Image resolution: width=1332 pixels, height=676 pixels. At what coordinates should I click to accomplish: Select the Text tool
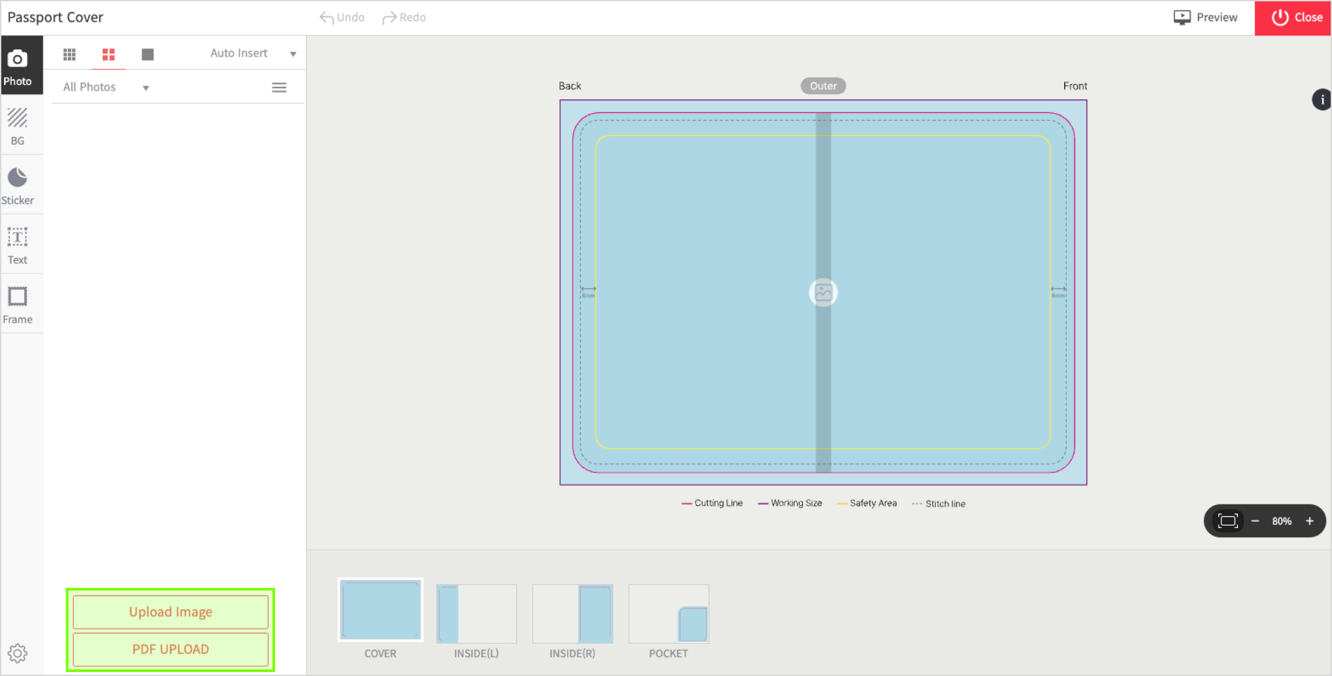point(18,245)
